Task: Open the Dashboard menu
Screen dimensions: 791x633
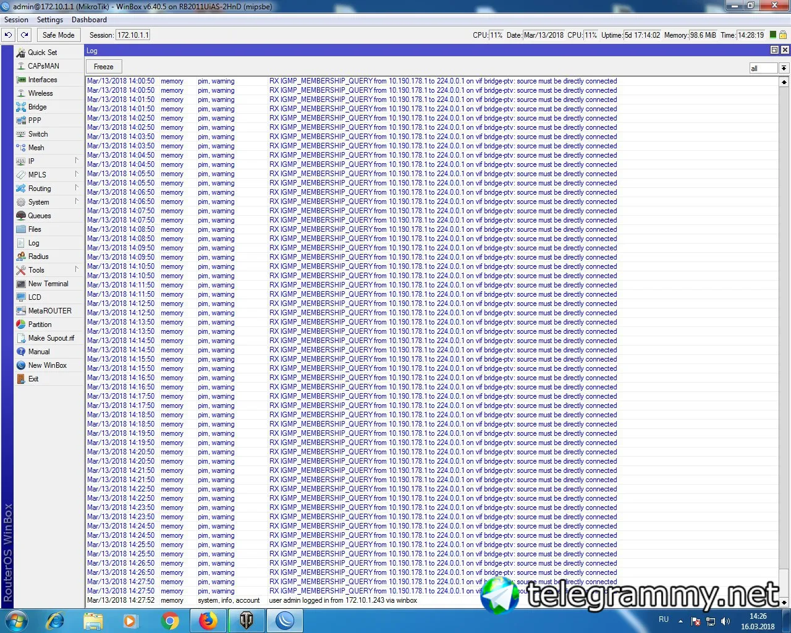Action: [89, 20]
